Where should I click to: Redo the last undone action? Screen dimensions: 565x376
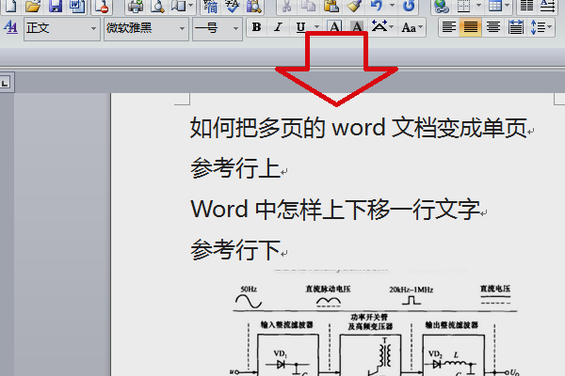click(409, 6)
